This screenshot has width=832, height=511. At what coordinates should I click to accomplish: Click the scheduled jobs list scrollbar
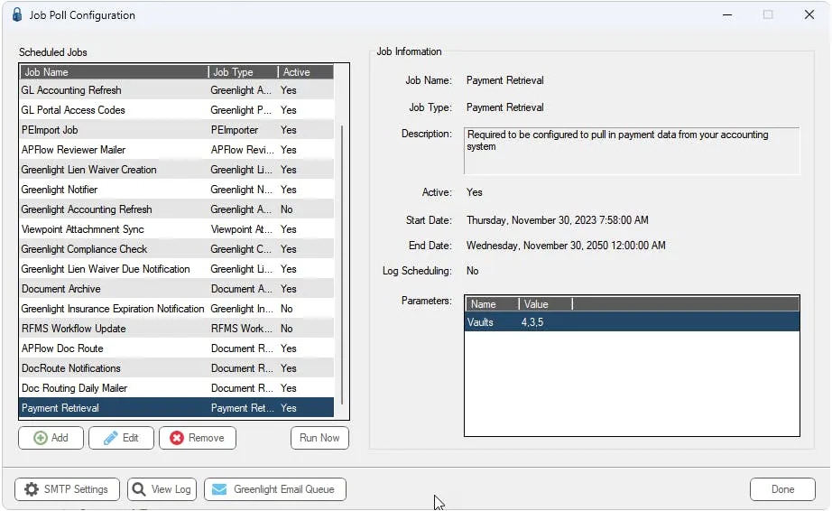point(342,264)
